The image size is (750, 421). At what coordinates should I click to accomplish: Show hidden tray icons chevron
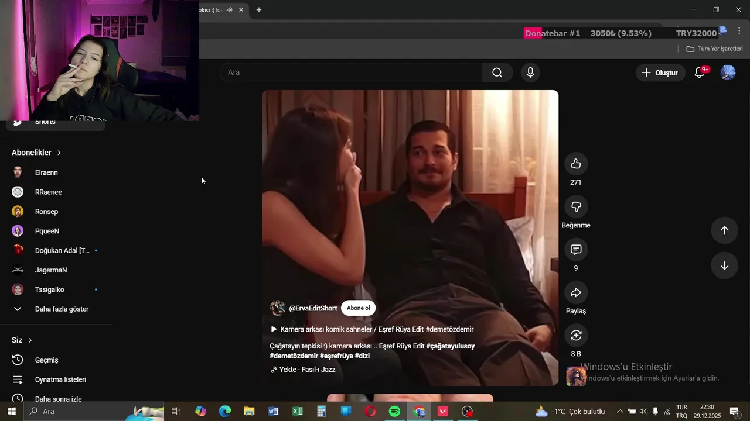click(x=620, y=412)
